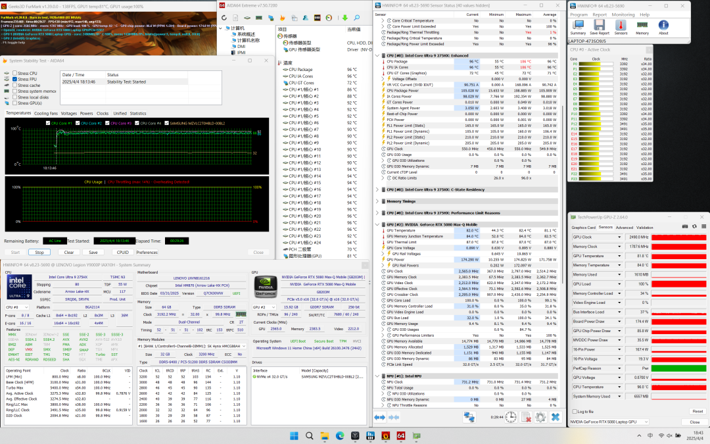710x444 pixels.
Task: Open the HWiNFO Memory icon
Action: click(x=642, y=26)
